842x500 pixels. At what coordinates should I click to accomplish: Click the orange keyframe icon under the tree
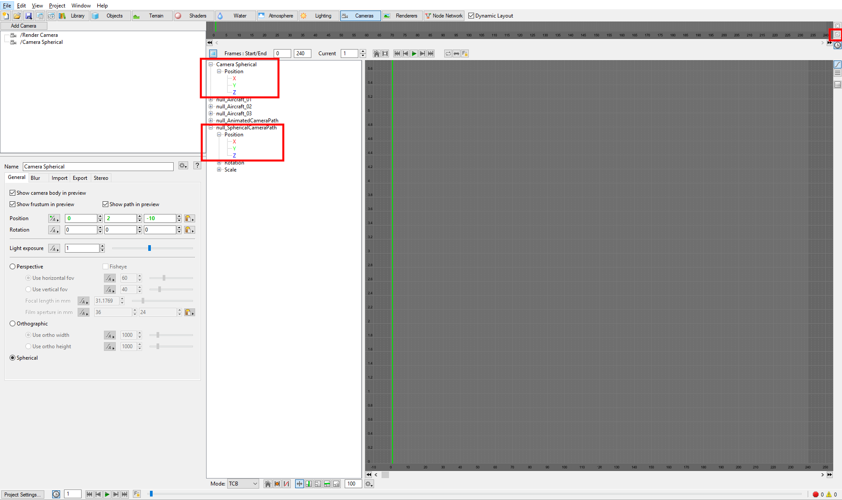(277, 484)
